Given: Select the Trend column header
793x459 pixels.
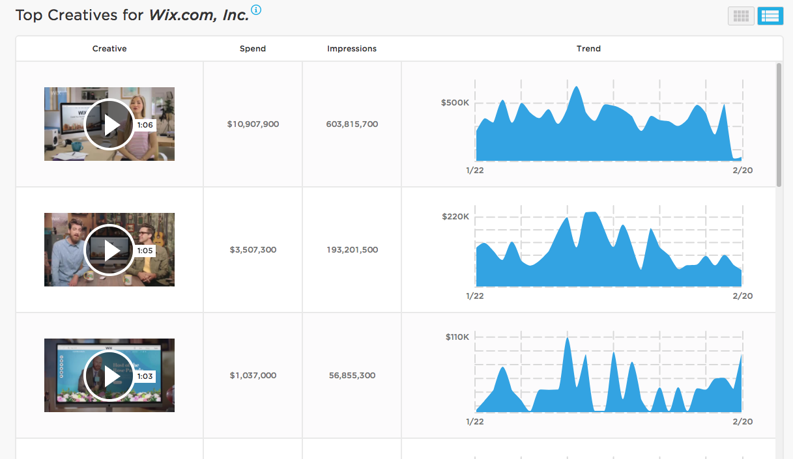Looking at the screenshot, I should [588, 48].
